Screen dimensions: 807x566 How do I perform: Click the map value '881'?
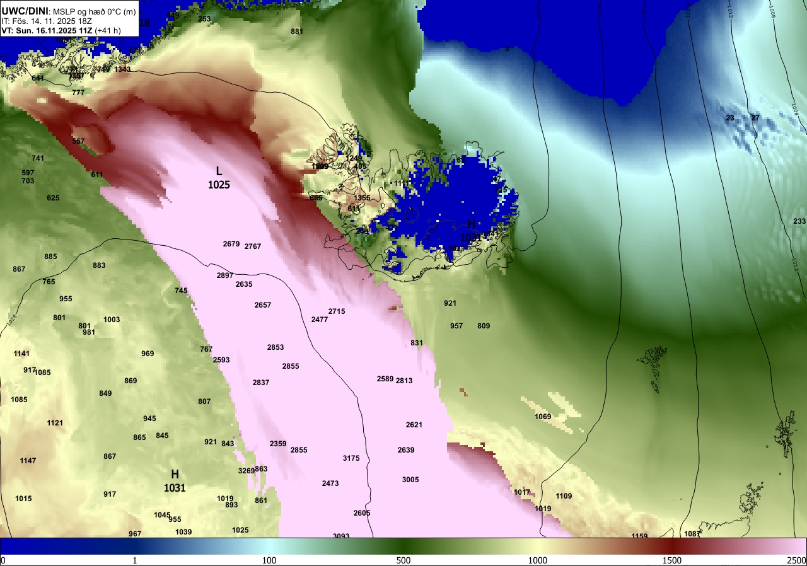click(x=297, y=32)
